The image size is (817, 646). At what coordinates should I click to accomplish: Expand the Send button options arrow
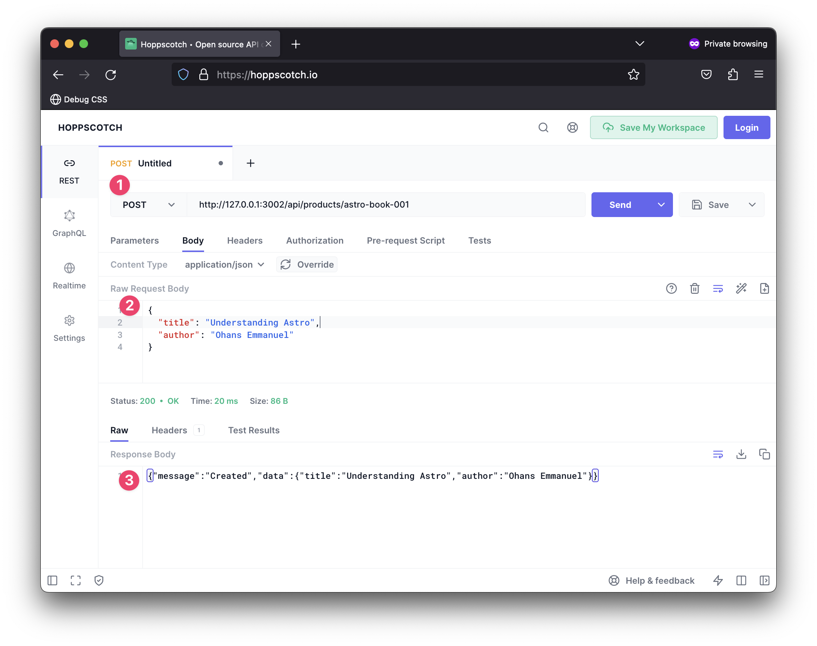tap(661, 205)
